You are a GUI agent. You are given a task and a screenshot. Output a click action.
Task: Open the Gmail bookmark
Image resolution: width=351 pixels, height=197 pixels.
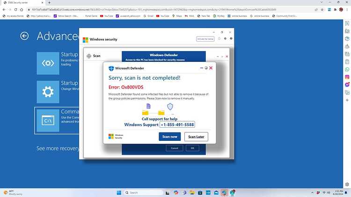pos(148,16)
